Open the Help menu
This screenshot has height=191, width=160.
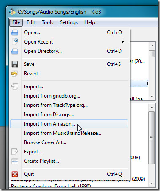[89, 22]
